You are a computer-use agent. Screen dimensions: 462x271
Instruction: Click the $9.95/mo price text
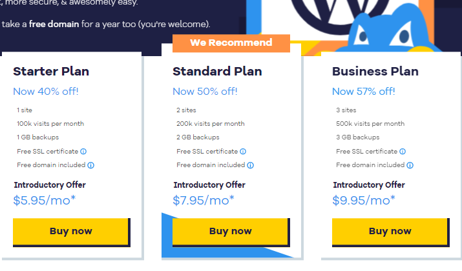click(364, 201)
